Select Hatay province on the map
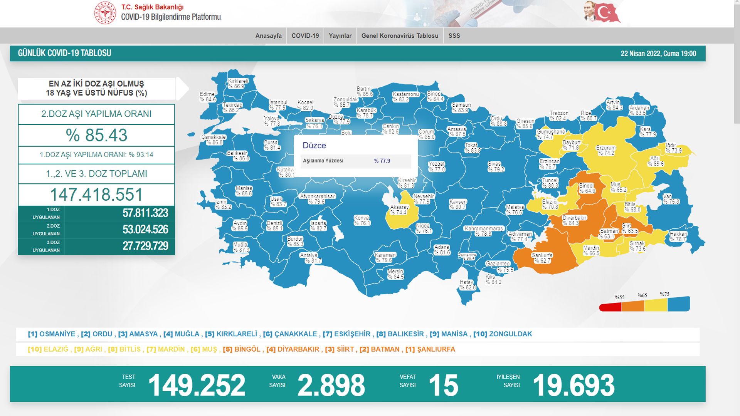 pos(468,285)
